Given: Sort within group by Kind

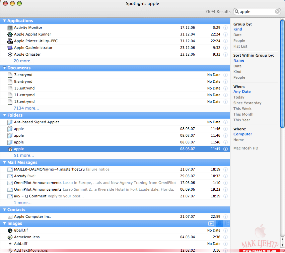Looking at the screenshot, I should [x=237, y=72].
